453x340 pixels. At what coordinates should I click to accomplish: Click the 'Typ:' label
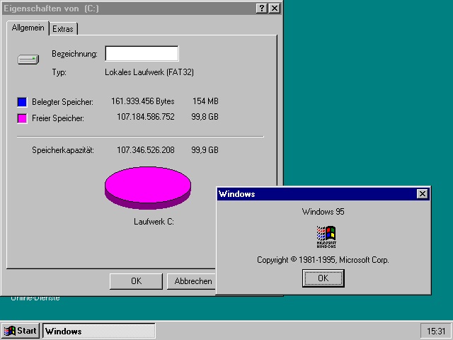59,72
